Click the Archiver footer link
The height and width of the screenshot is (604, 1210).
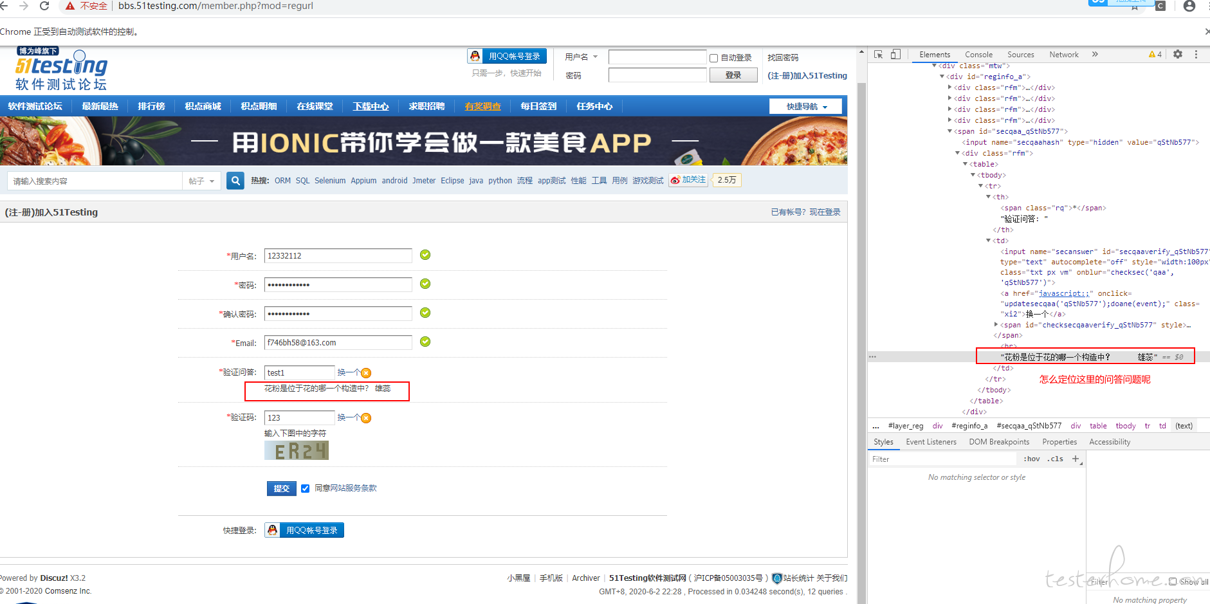coord(586,578)
